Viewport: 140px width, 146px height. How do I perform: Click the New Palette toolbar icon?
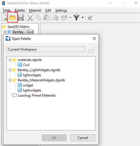tap(4, 18)
